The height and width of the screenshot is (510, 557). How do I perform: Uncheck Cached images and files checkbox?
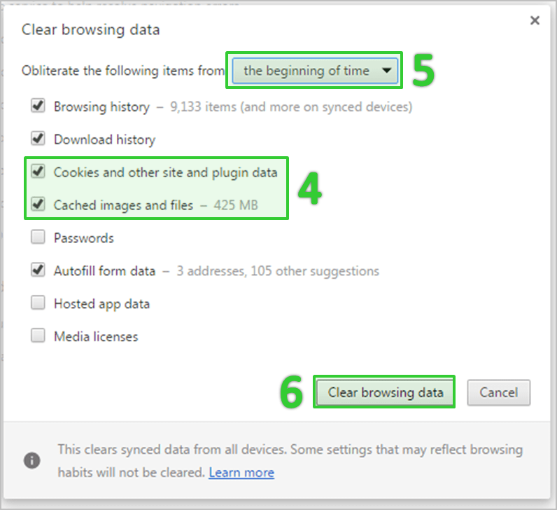tap(38, 205)
